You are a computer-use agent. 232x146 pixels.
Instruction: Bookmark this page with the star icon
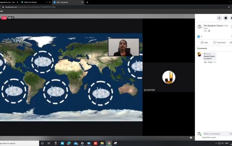[229, 7]
